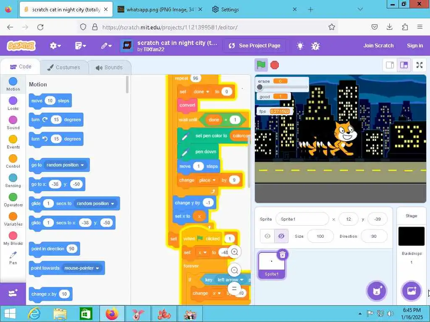This screenshot has width=430, height=322.
Task: Open a new browser tab
Action: click(x=310, y=10)
